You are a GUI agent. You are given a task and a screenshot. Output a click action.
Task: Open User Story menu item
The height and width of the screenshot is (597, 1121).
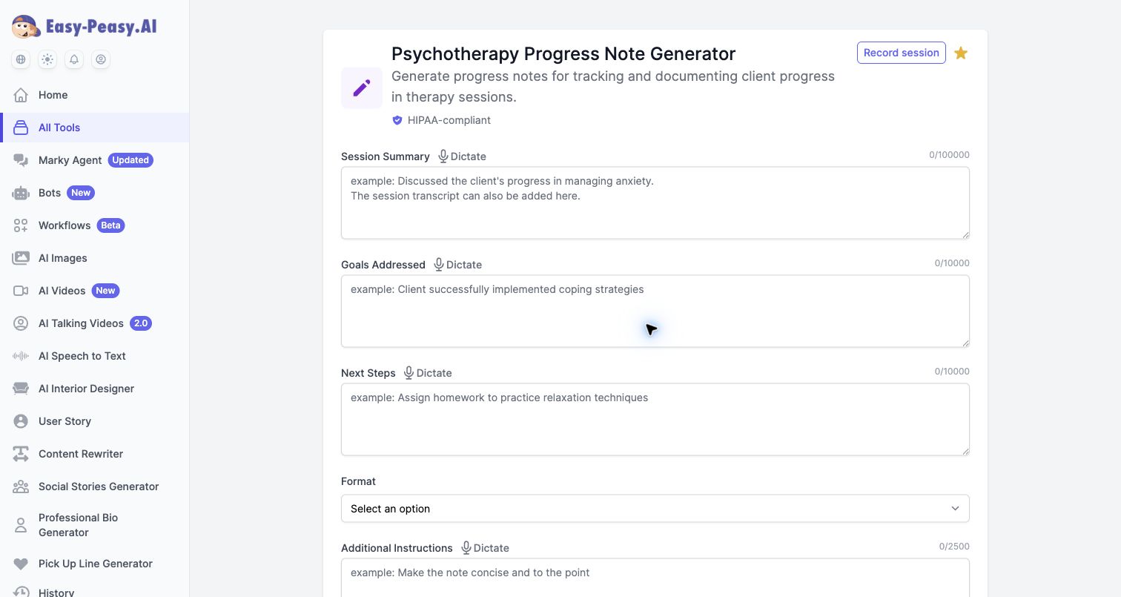95,421
